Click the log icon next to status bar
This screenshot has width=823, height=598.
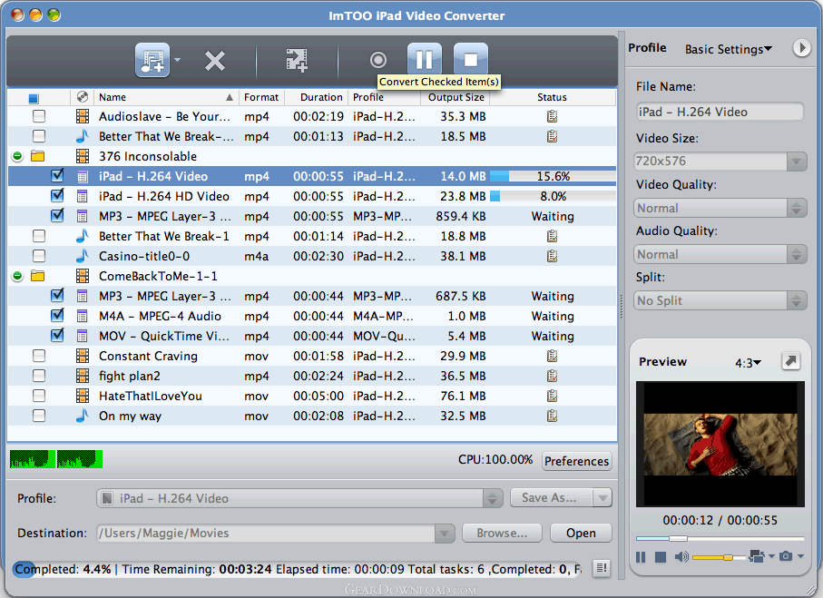coord(602,567)
